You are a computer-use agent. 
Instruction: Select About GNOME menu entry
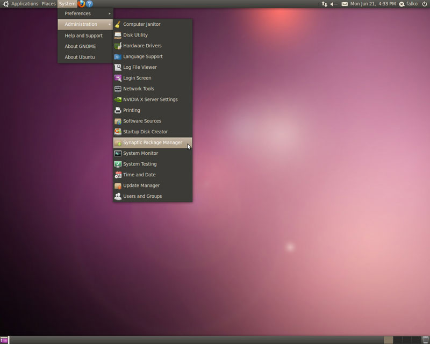(x=85, y=46)
